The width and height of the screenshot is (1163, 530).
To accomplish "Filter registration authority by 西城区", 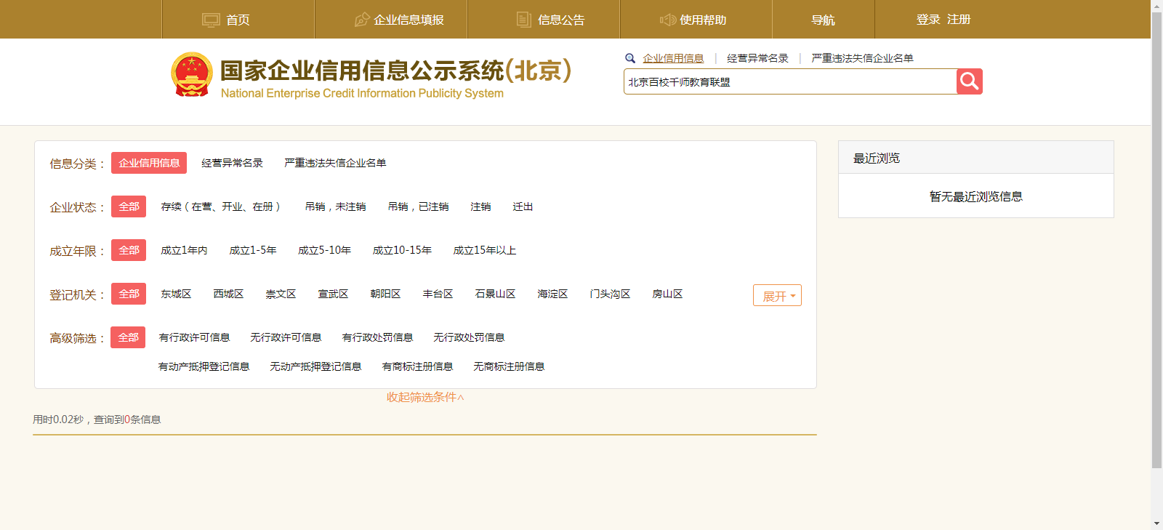I will 228,294.
